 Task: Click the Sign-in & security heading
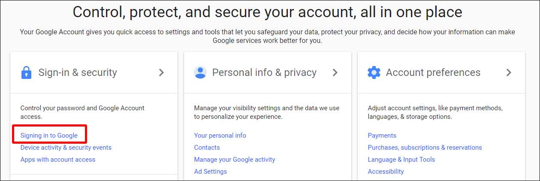click(78, 72)
